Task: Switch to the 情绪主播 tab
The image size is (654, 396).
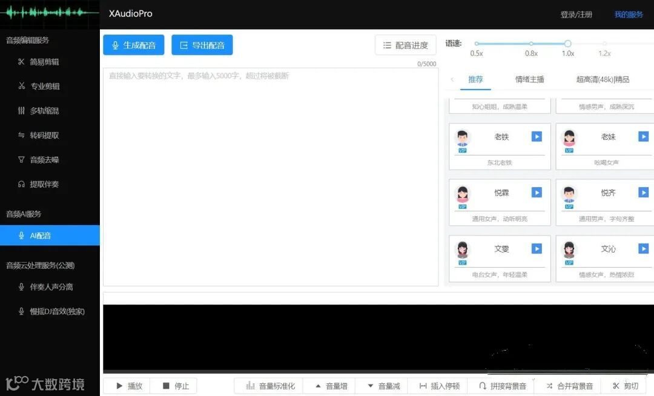Action: 530,79
